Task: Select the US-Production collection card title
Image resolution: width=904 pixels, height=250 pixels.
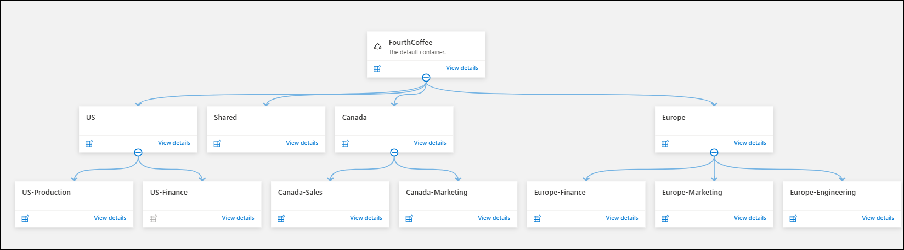Action: click(47, 193)
